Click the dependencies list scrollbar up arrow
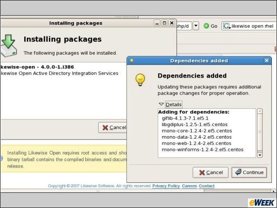Screen dimensions: 277x208 [260, 111]
